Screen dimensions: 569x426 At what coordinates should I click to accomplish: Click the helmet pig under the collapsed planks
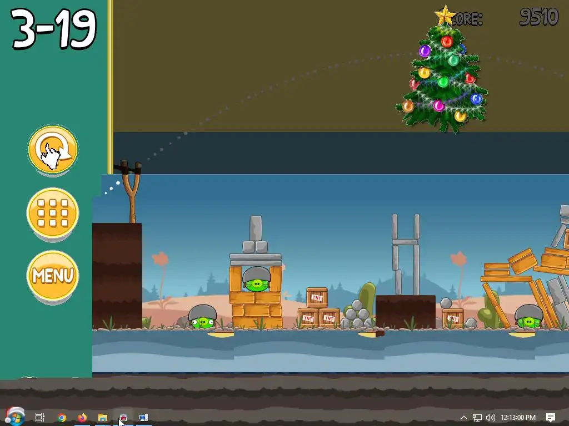point(529,316)
